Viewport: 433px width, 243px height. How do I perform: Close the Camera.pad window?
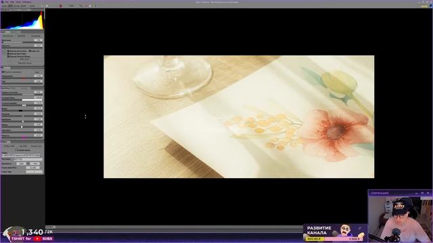(x=428, y=193)
